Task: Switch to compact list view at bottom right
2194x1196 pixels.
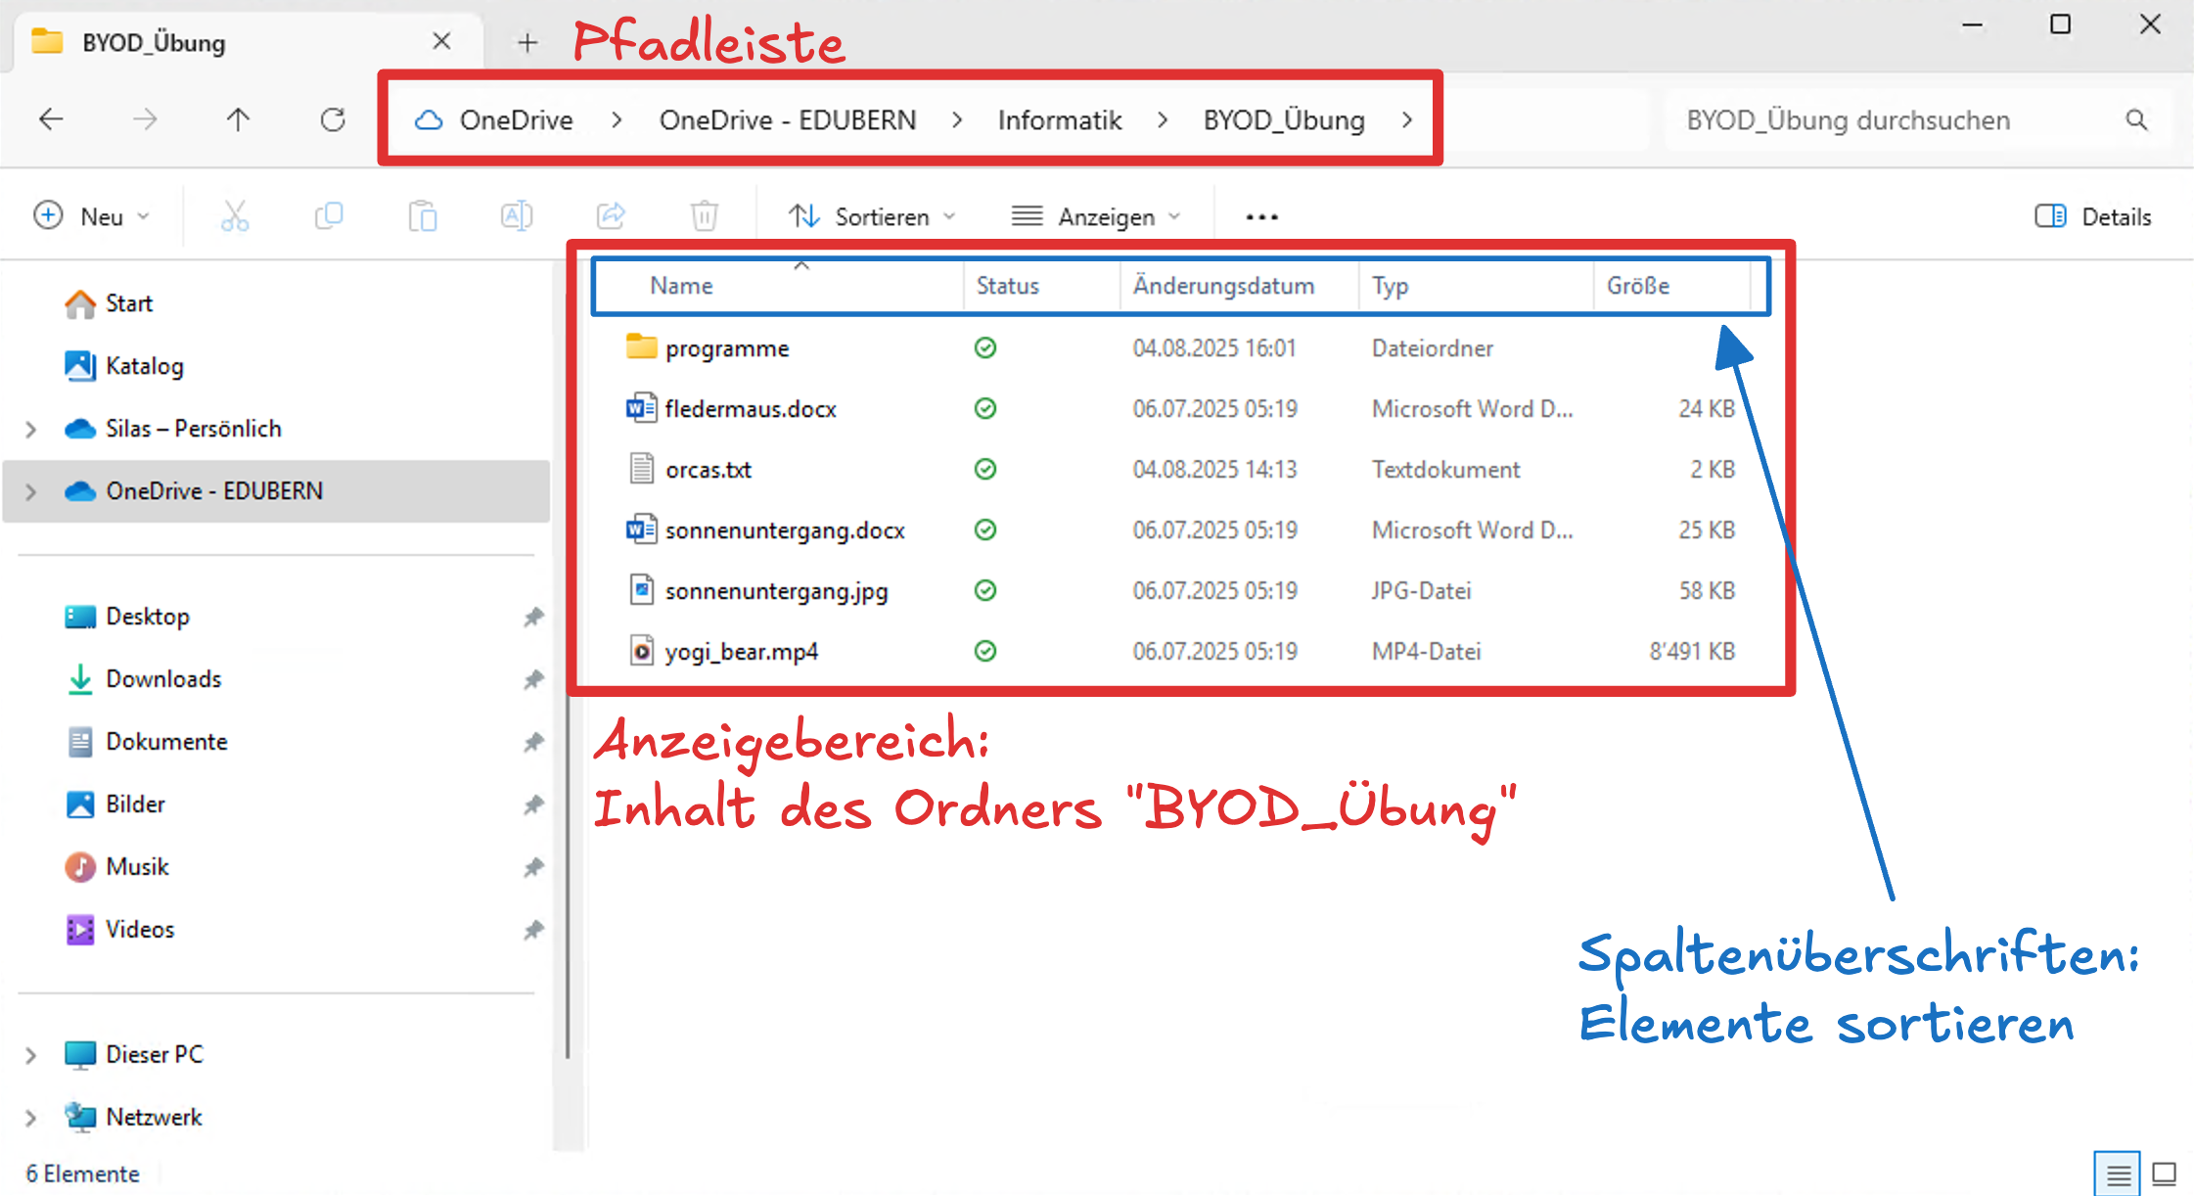Action: point(2117,1173)
